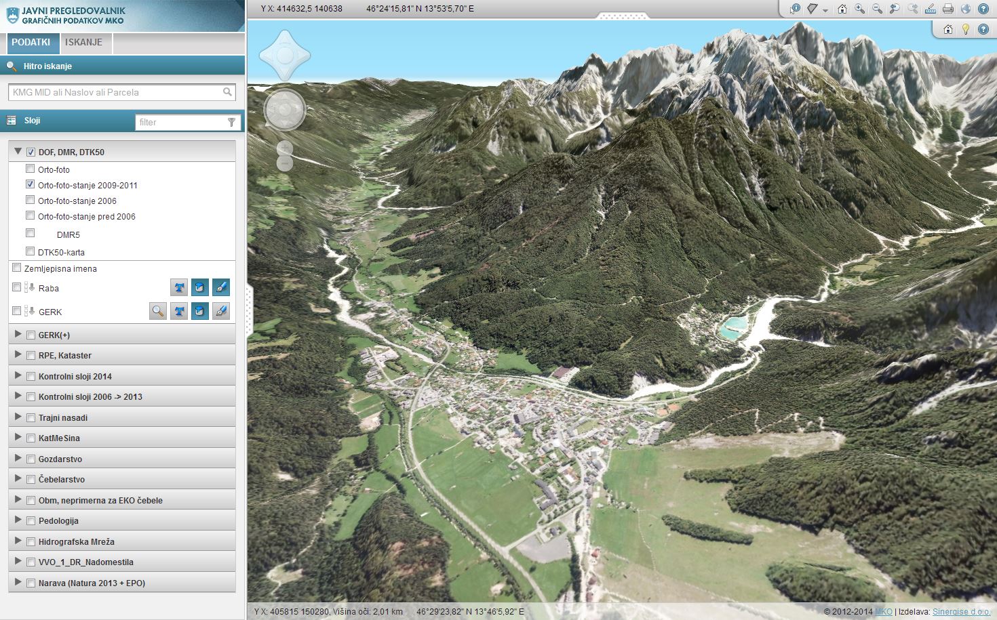Screen dimensions: 997x620
Task: Open help in the 3D sub-toolbar
Action: tap(983, 29)
